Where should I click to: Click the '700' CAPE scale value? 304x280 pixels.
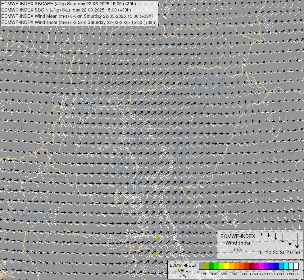point(234,274)
